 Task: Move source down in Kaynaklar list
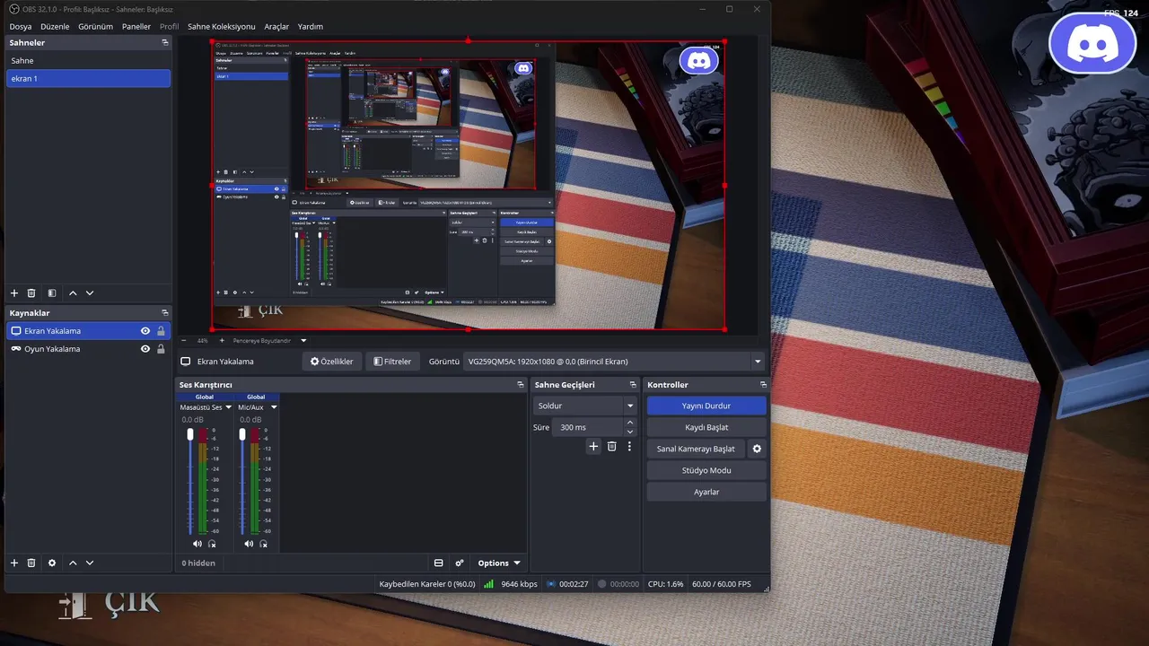coord(90,563)
